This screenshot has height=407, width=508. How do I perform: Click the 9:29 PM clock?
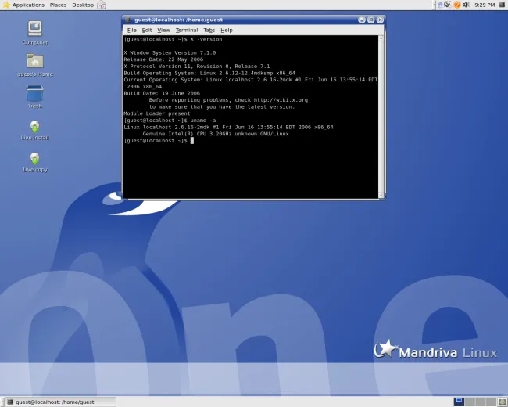[x=485, y=5]
